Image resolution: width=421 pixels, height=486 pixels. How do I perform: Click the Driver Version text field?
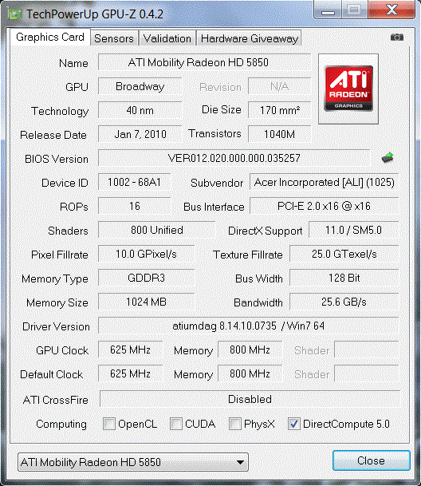(x=249, y=326)
